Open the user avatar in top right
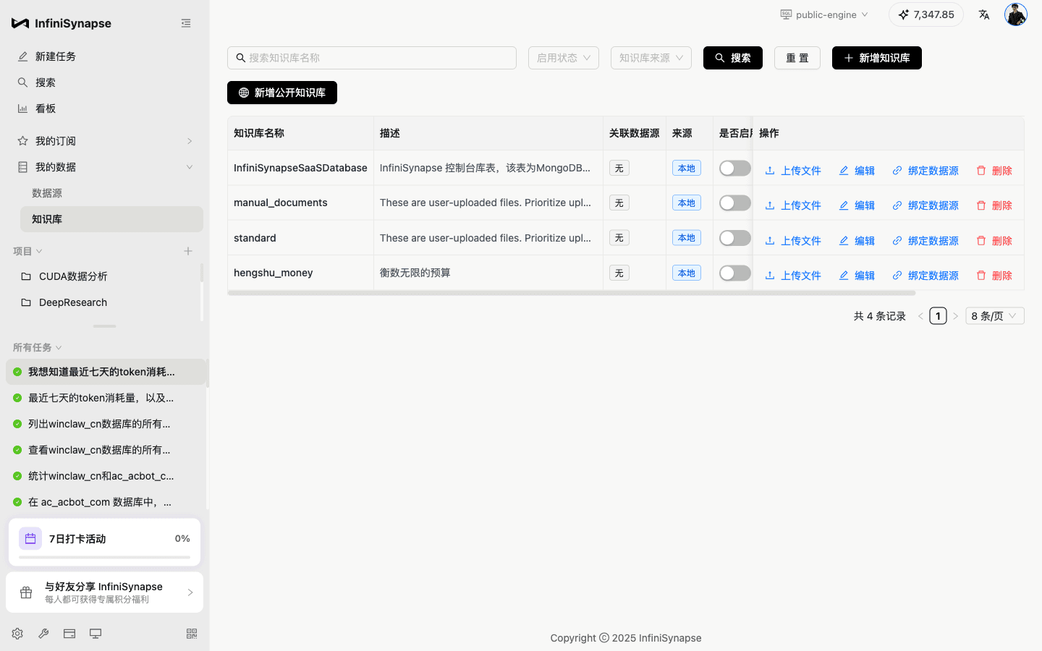The width and height of the screenshot is (1042, 651). click(x=1015, y=14)
